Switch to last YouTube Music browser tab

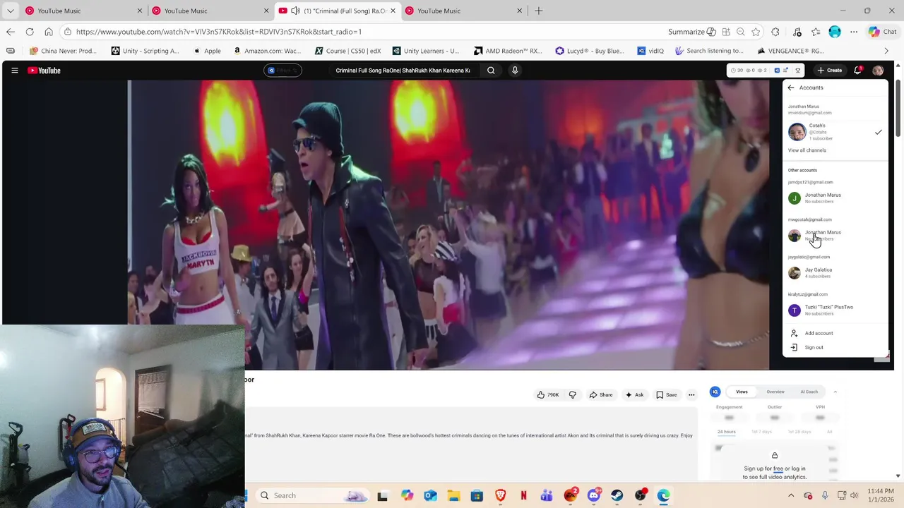465,11
